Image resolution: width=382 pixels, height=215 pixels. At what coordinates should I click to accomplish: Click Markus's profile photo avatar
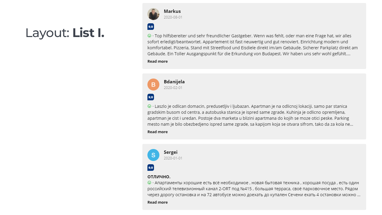tap(153, 14)
